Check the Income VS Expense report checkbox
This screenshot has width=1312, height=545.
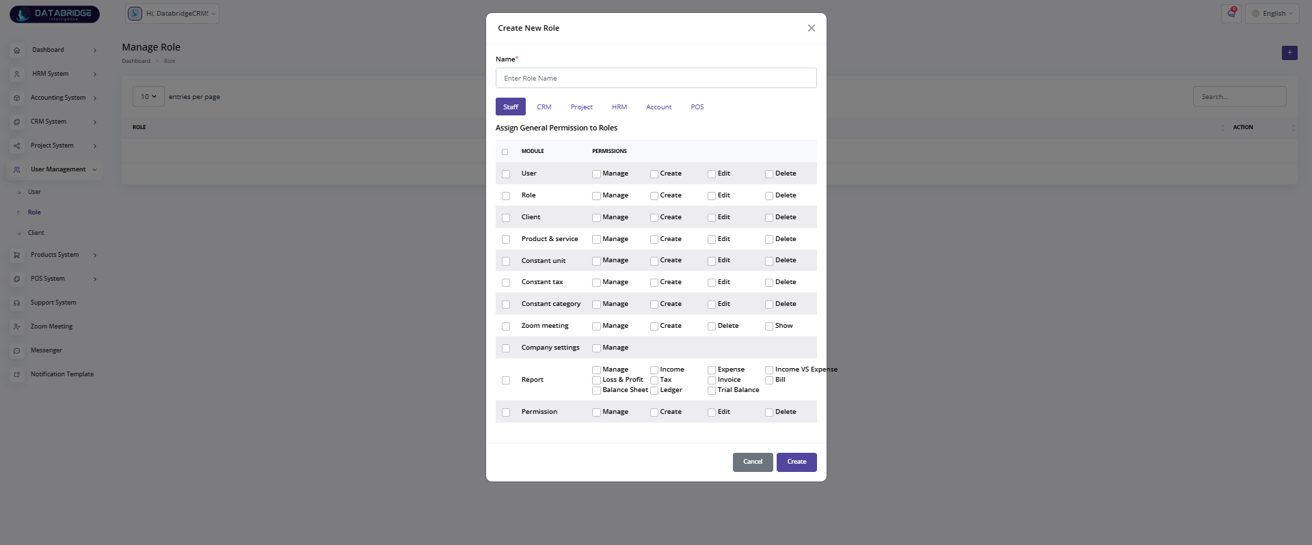(x=769, y=370)
